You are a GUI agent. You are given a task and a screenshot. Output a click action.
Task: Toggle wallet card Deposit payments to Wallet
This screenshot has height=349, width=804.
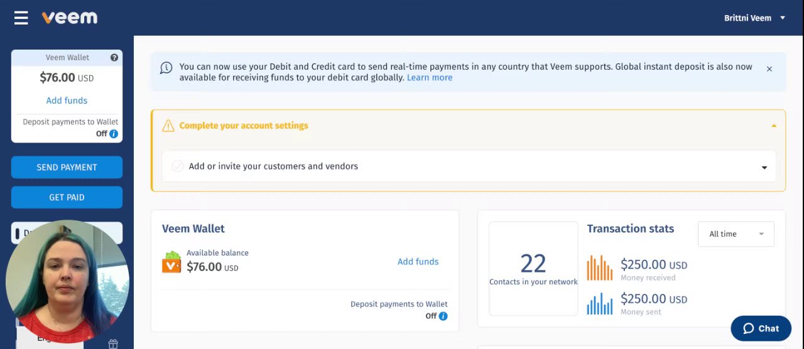[x=431, y=316]
